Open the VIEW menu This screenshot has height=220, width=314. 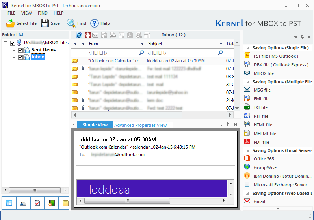26,13
